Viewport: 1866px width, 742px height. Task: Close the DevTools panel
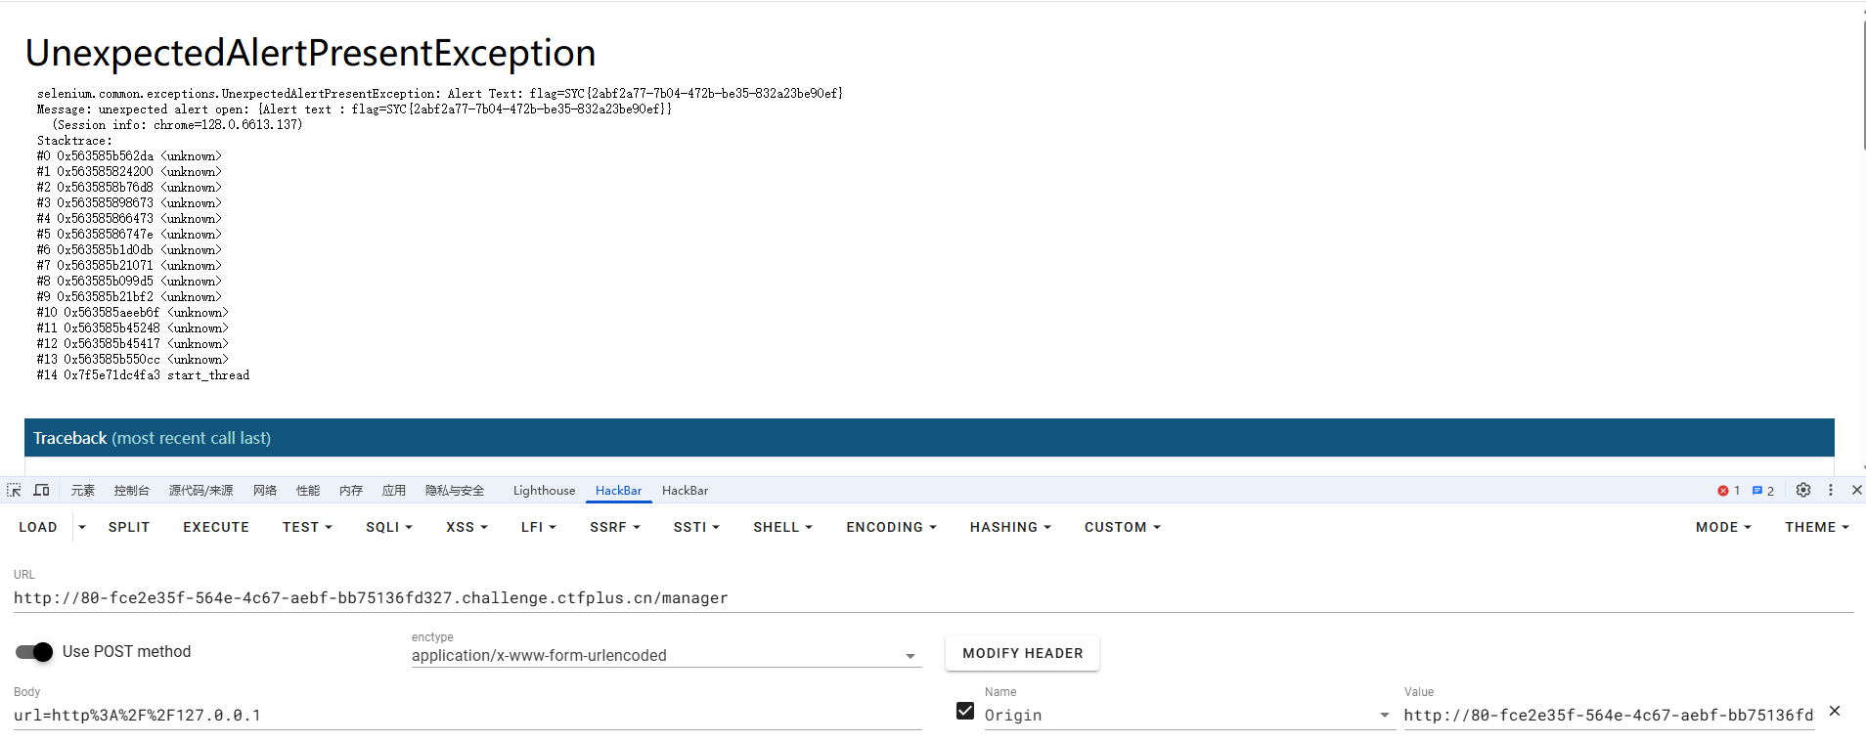point(1856,491)
